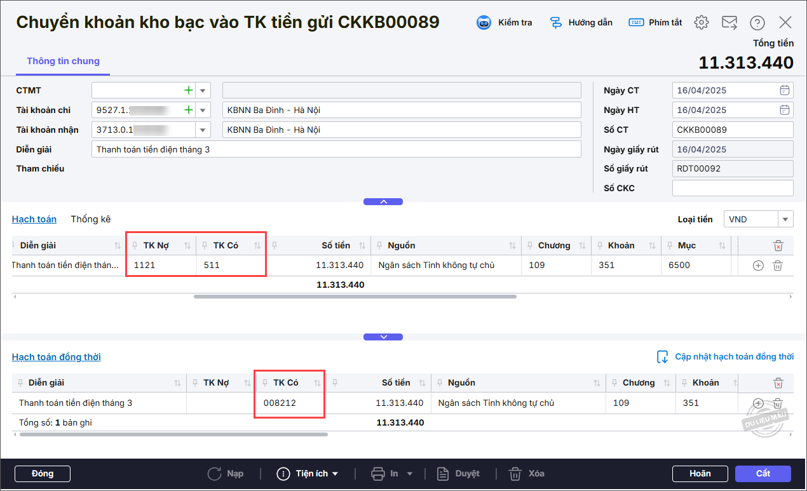This screenshot has width=807, height=491.
Task: Delete Hạch toán row with trash icon
Action: 777,266
